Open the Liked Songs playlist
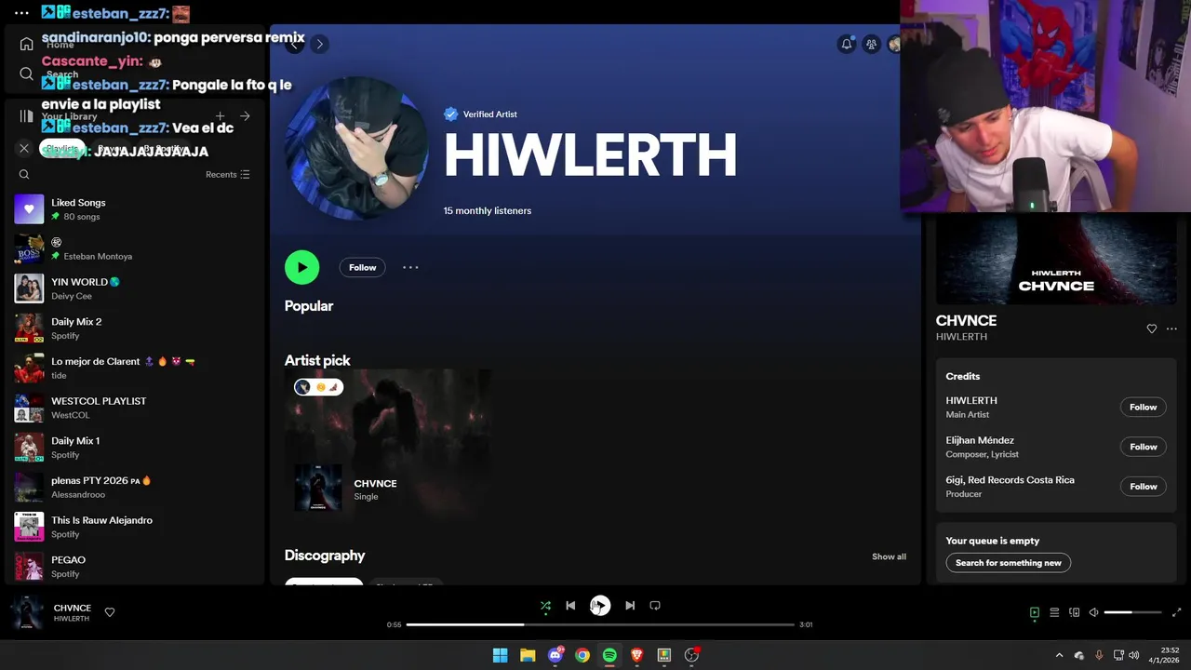The height and width of the screenshot is (670, 1191). click(134, 209)
